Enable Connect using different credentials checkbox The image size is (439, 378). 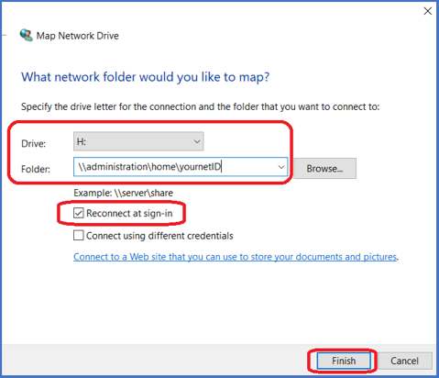click(79, 236)
